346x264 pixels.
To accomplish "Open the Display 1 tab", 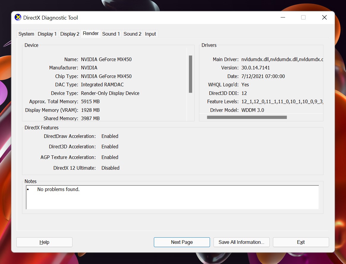I will (x=47, y=34).
